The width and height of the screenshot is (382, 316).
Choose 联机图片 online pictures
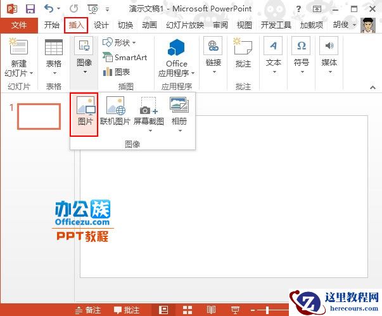point(115,111)
